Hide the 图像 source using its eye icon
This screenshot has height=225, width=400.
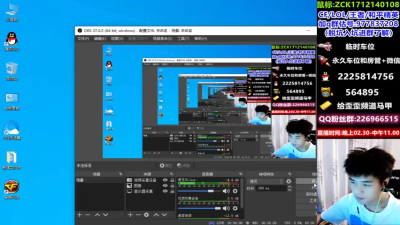pos(165,185)
